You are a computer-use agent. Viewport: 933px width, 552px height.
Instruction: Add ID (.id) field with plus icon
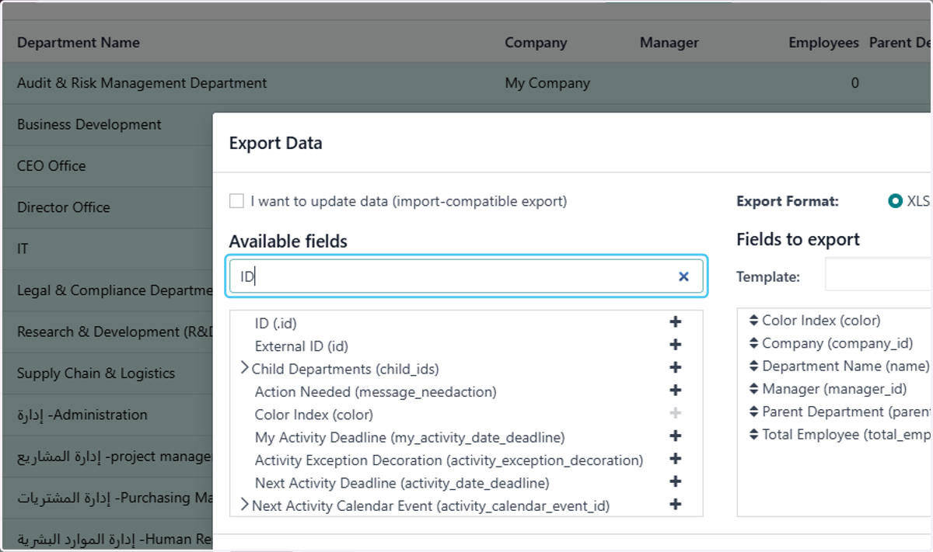[675, 322]
